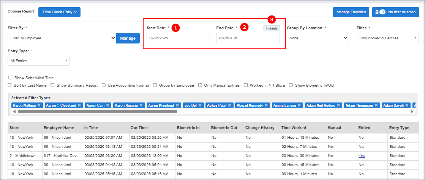
Task: Remove Aaron Maltese filter tag
Action: pos(39,106)
